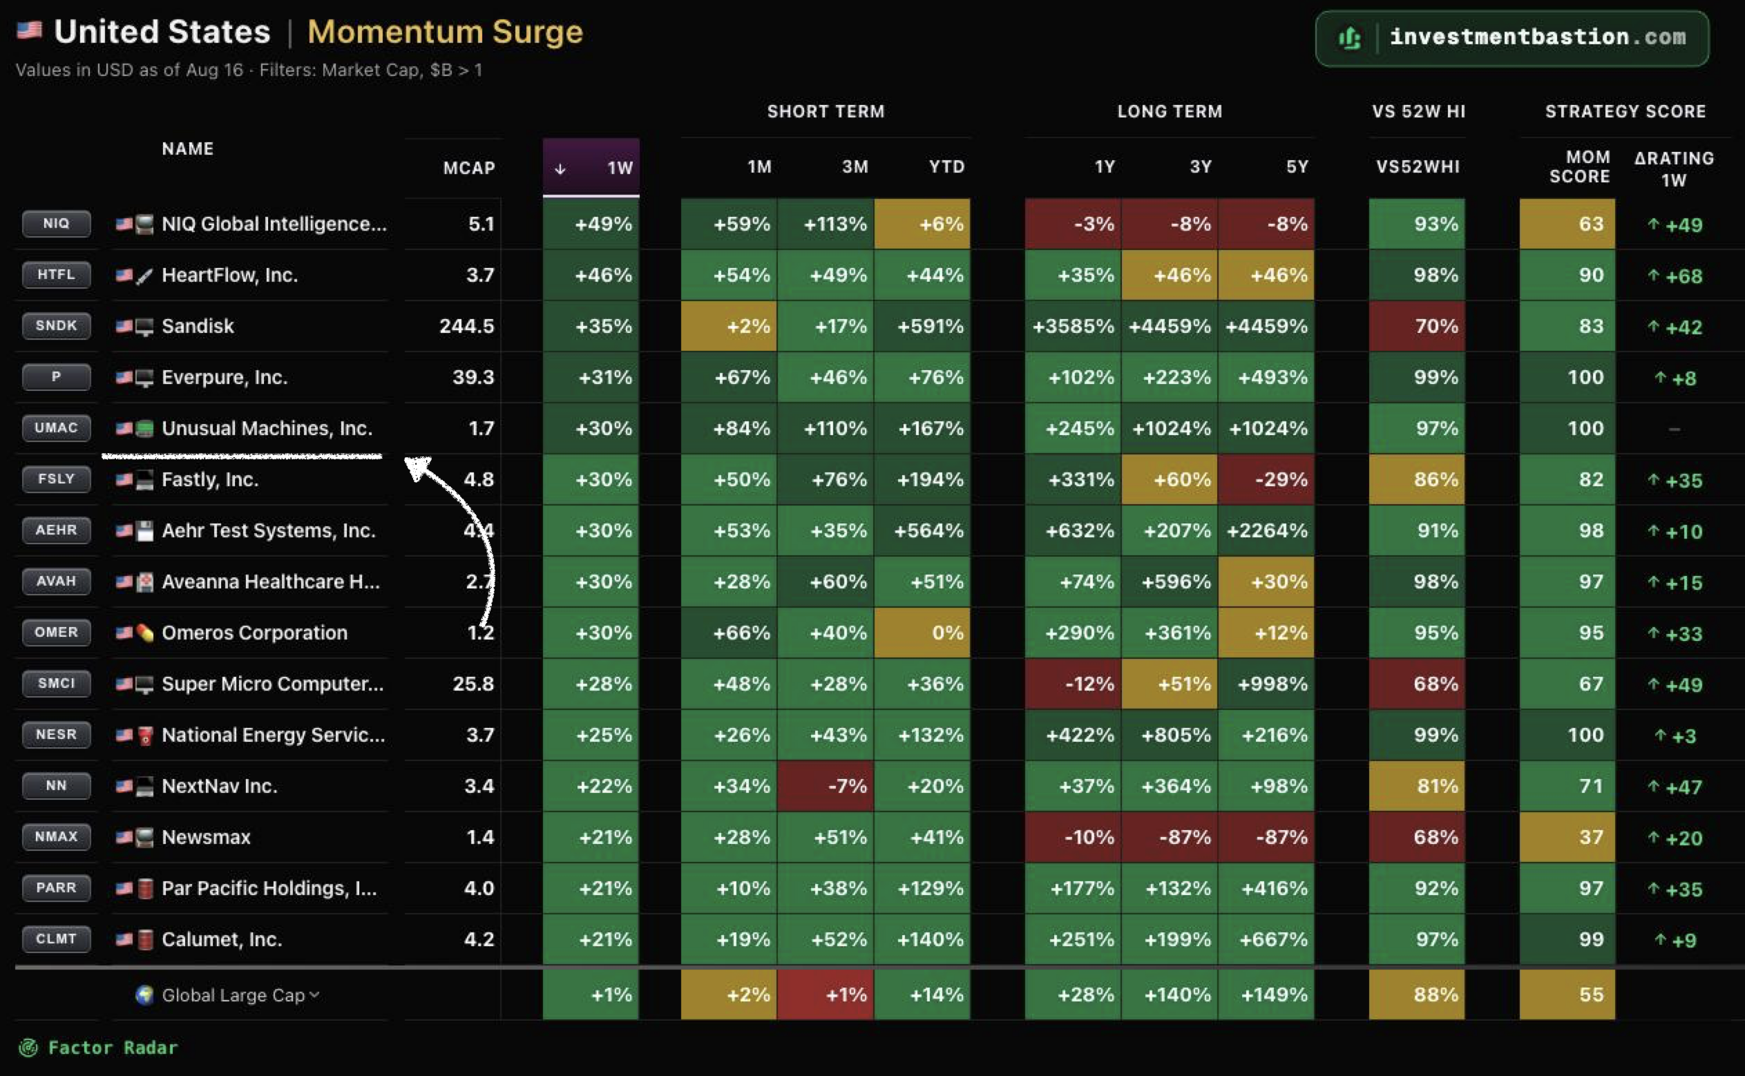Click the sector icon beside HeartFlow, Inc.
This screenshot has height=1076, width=1745.
144,275
